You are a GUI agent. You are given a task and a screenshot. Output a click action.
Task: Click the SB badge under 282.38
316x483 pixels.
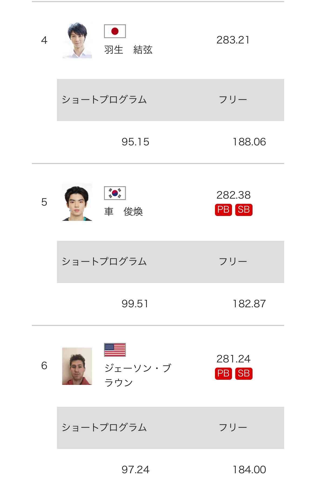click(x=244, y=210)
